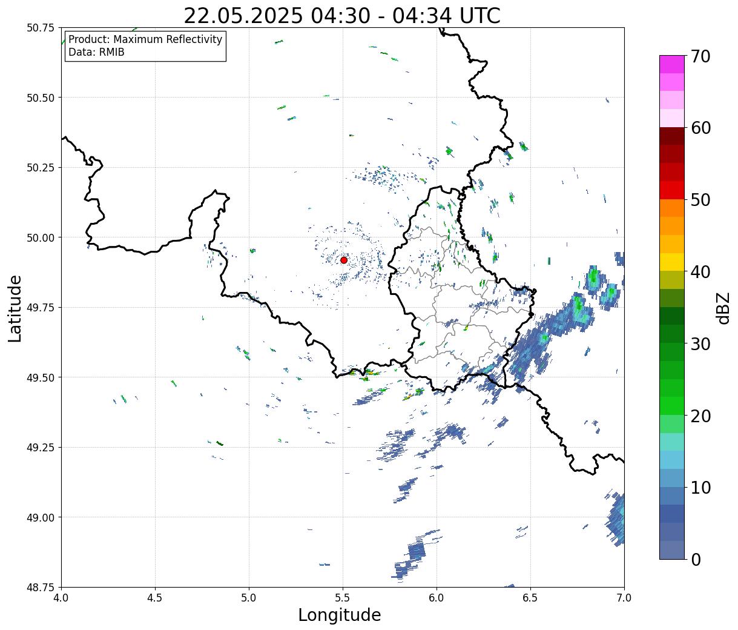Click the 6.0 longitude tick label
738x630 pixels.
click(437, 597)
